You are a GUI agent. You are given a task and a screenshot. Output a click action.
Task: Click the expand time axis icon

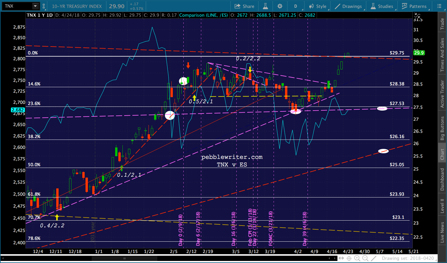(341, 258)
